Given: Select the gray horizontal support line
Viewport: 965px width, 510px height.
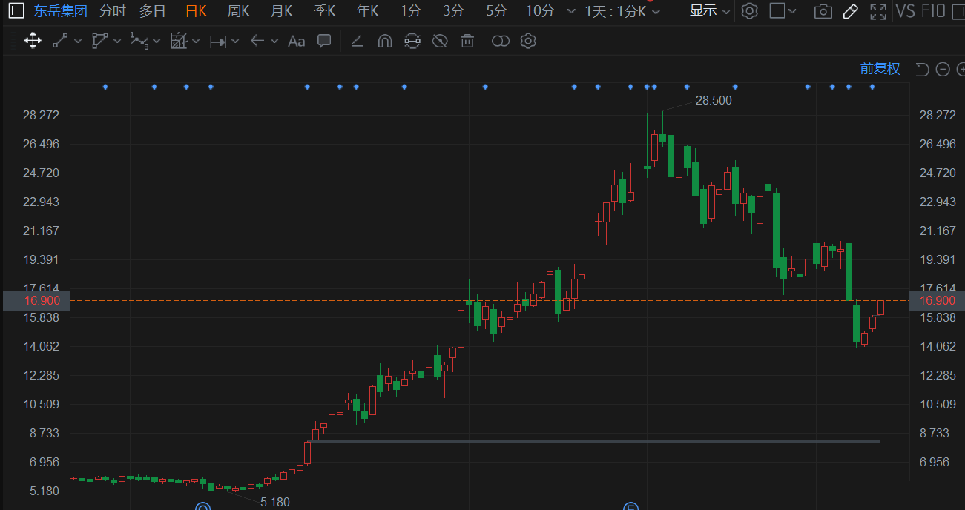Looking at the screenshot, I should coord(593,441).
